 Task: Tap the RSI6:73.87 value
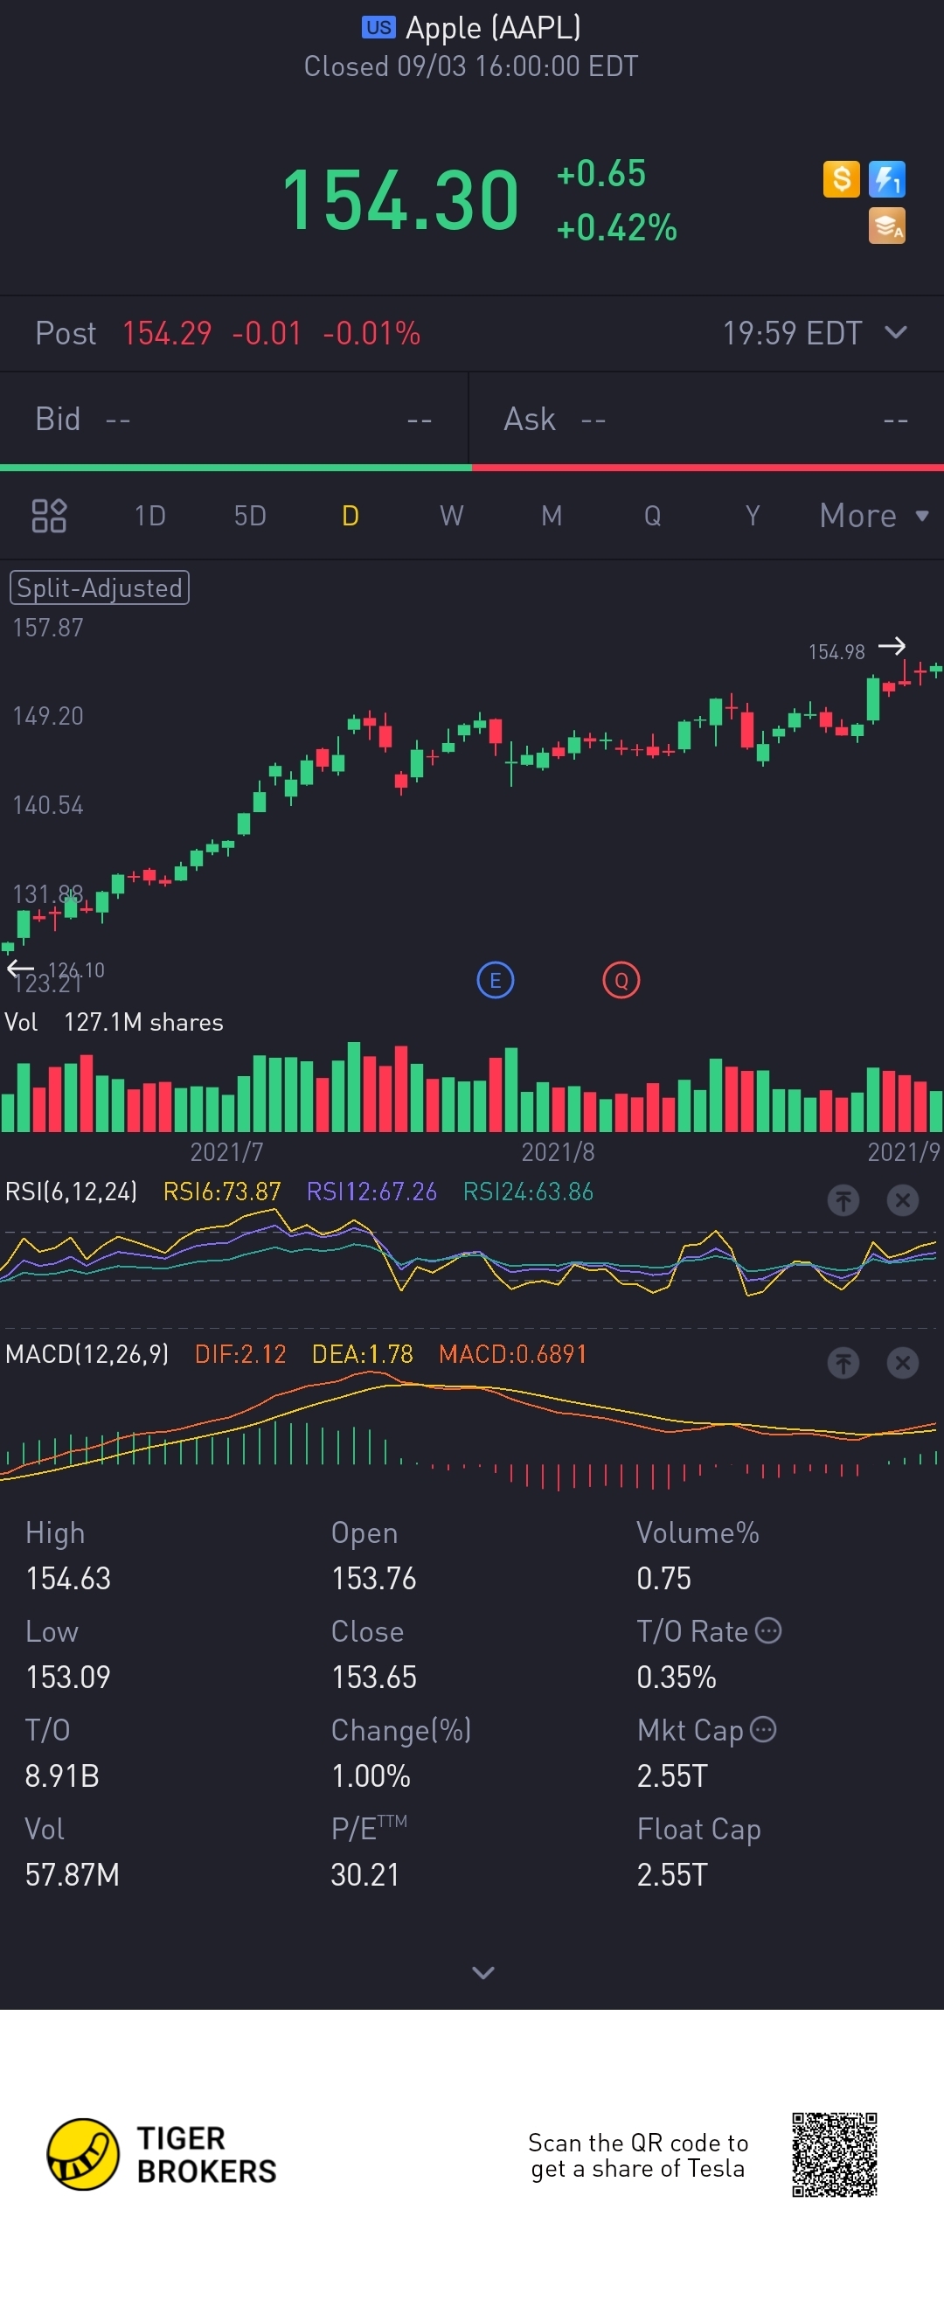tap(222, 1191)
